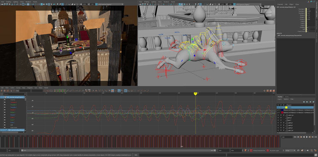Toggle the R render state of layer3
Screen dimensions: 318x157
pyautogui.click(x=284, y=105)
